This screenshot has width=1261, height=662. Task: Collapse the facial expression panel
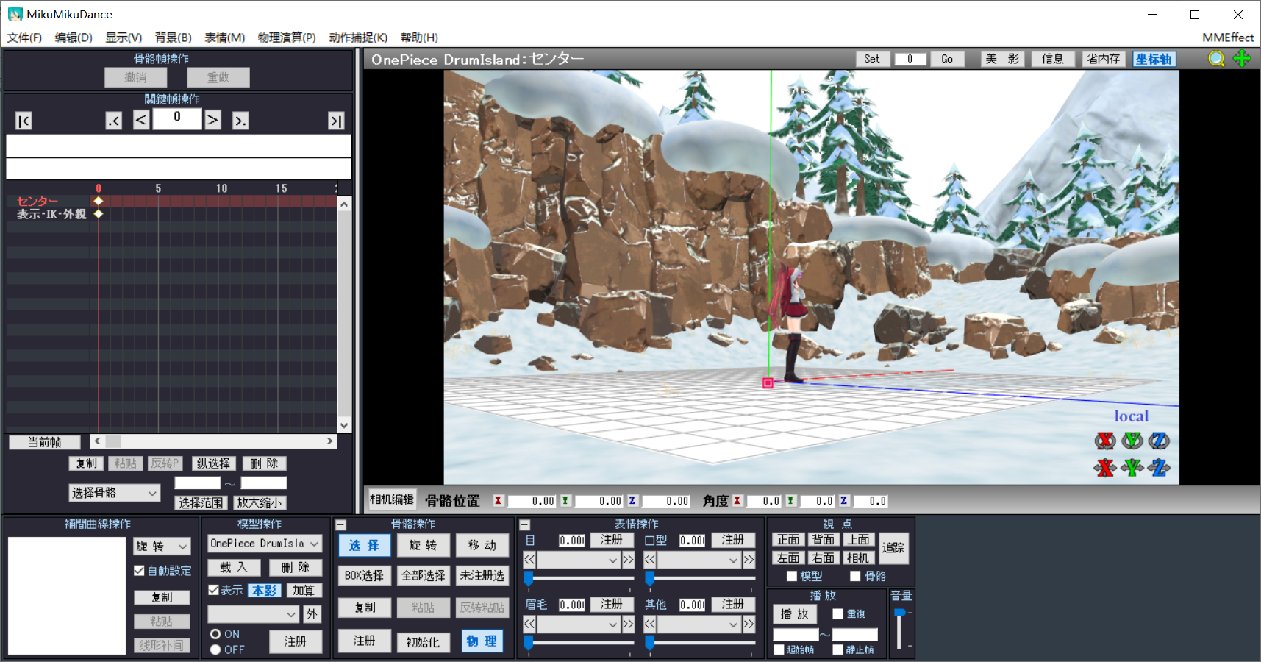[525, 525]
